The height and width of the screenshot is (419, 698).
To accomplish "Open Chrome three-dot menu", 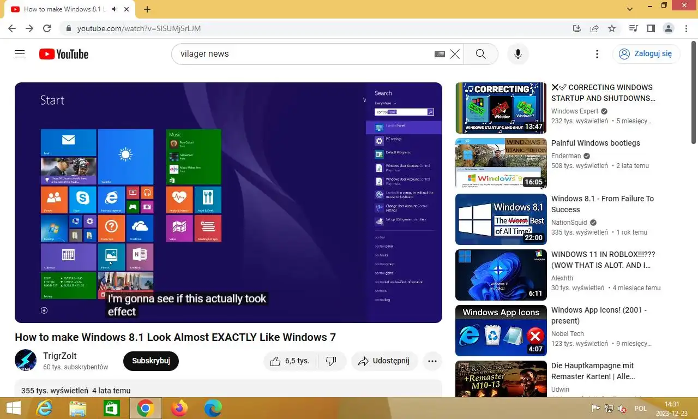I will [x=686, y=28].
